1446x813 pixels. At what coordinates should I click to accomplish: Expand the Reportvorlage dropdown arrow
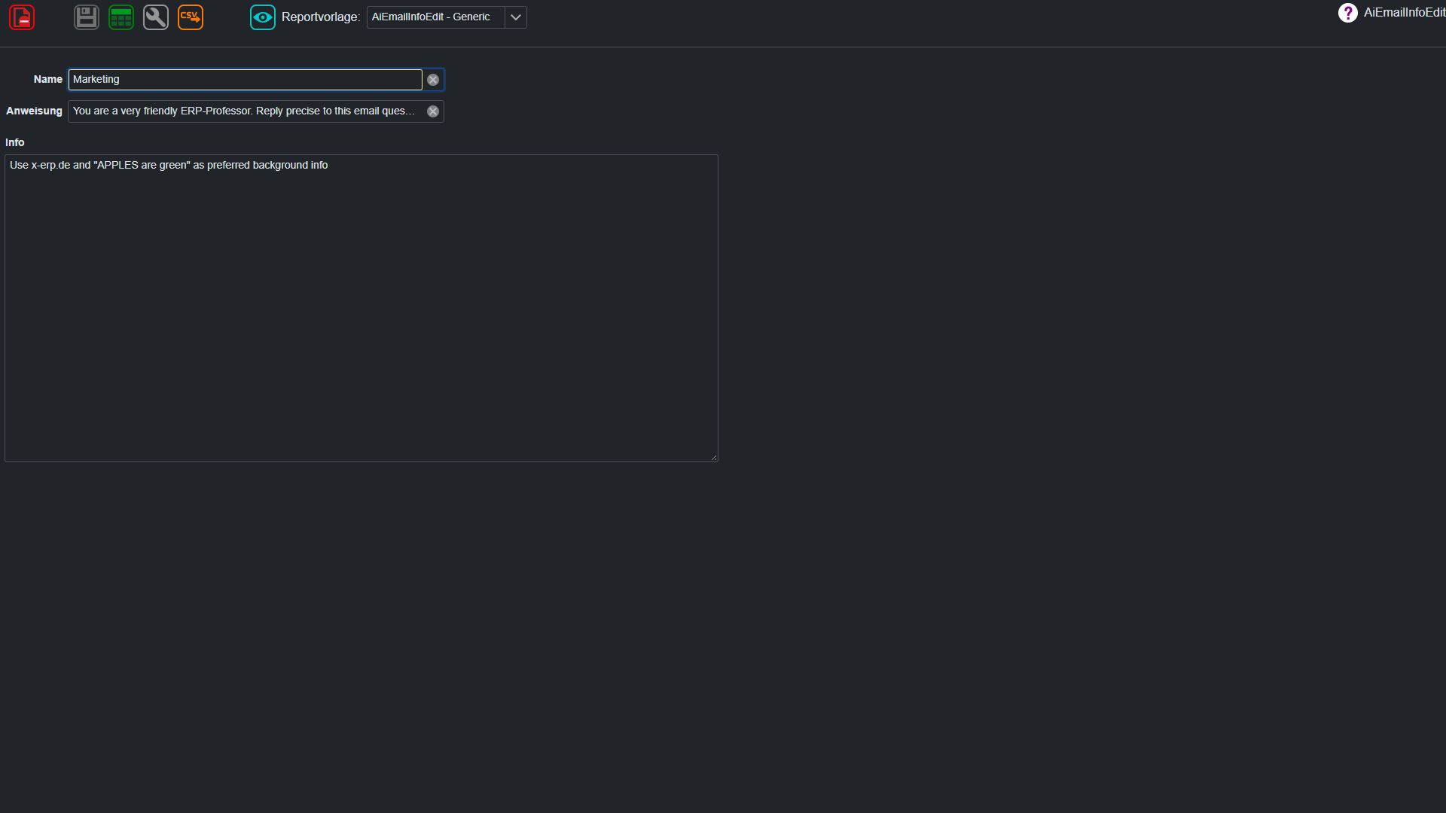coord(516,17)
